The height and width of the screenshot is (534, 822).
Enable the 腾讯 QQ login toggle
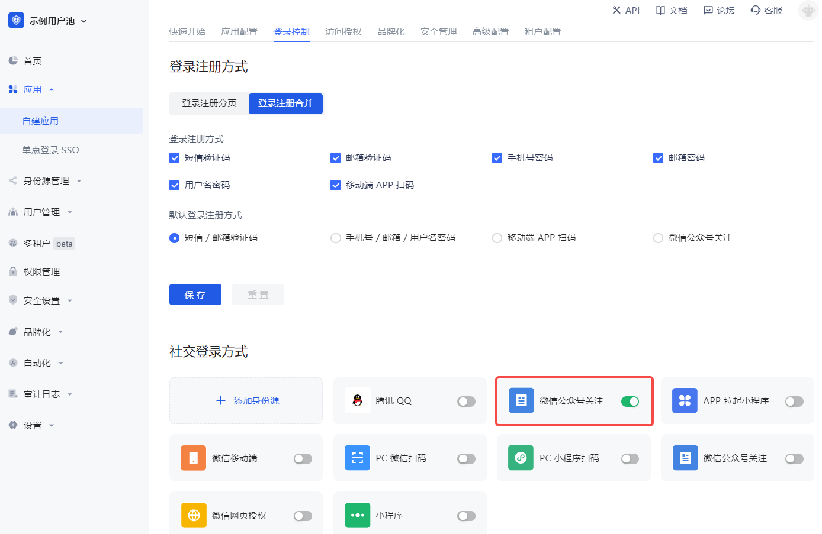pyautogui.click(x=466, y=402)
